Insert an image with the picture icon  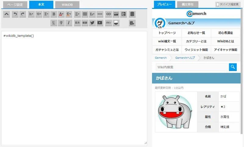(x=116, y=14)
